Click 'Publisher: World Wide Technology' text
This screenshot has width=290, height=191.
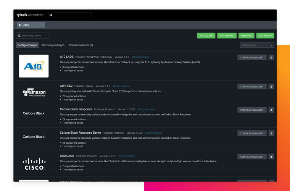tap(93, 57)
